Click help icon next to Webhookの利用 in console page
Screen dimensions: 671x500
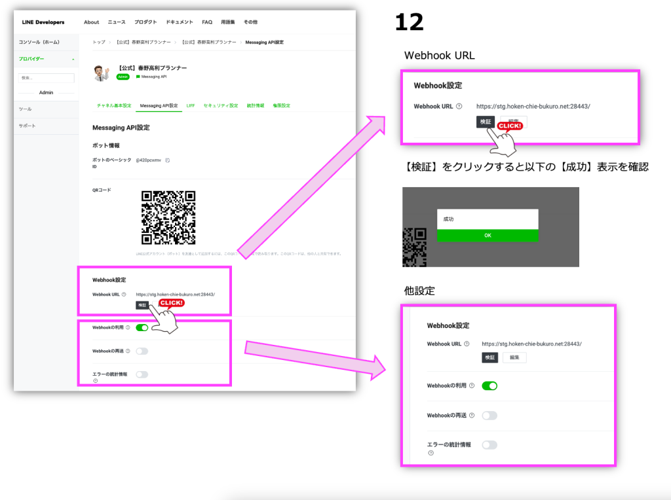tap(128, 327)
